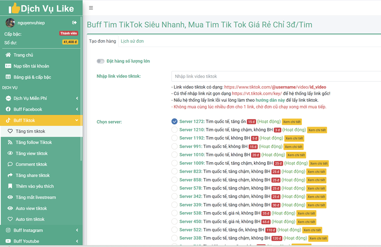Click the 41,408 đ balance badge
The image size is (381, 247).
(x=70, y=42)
